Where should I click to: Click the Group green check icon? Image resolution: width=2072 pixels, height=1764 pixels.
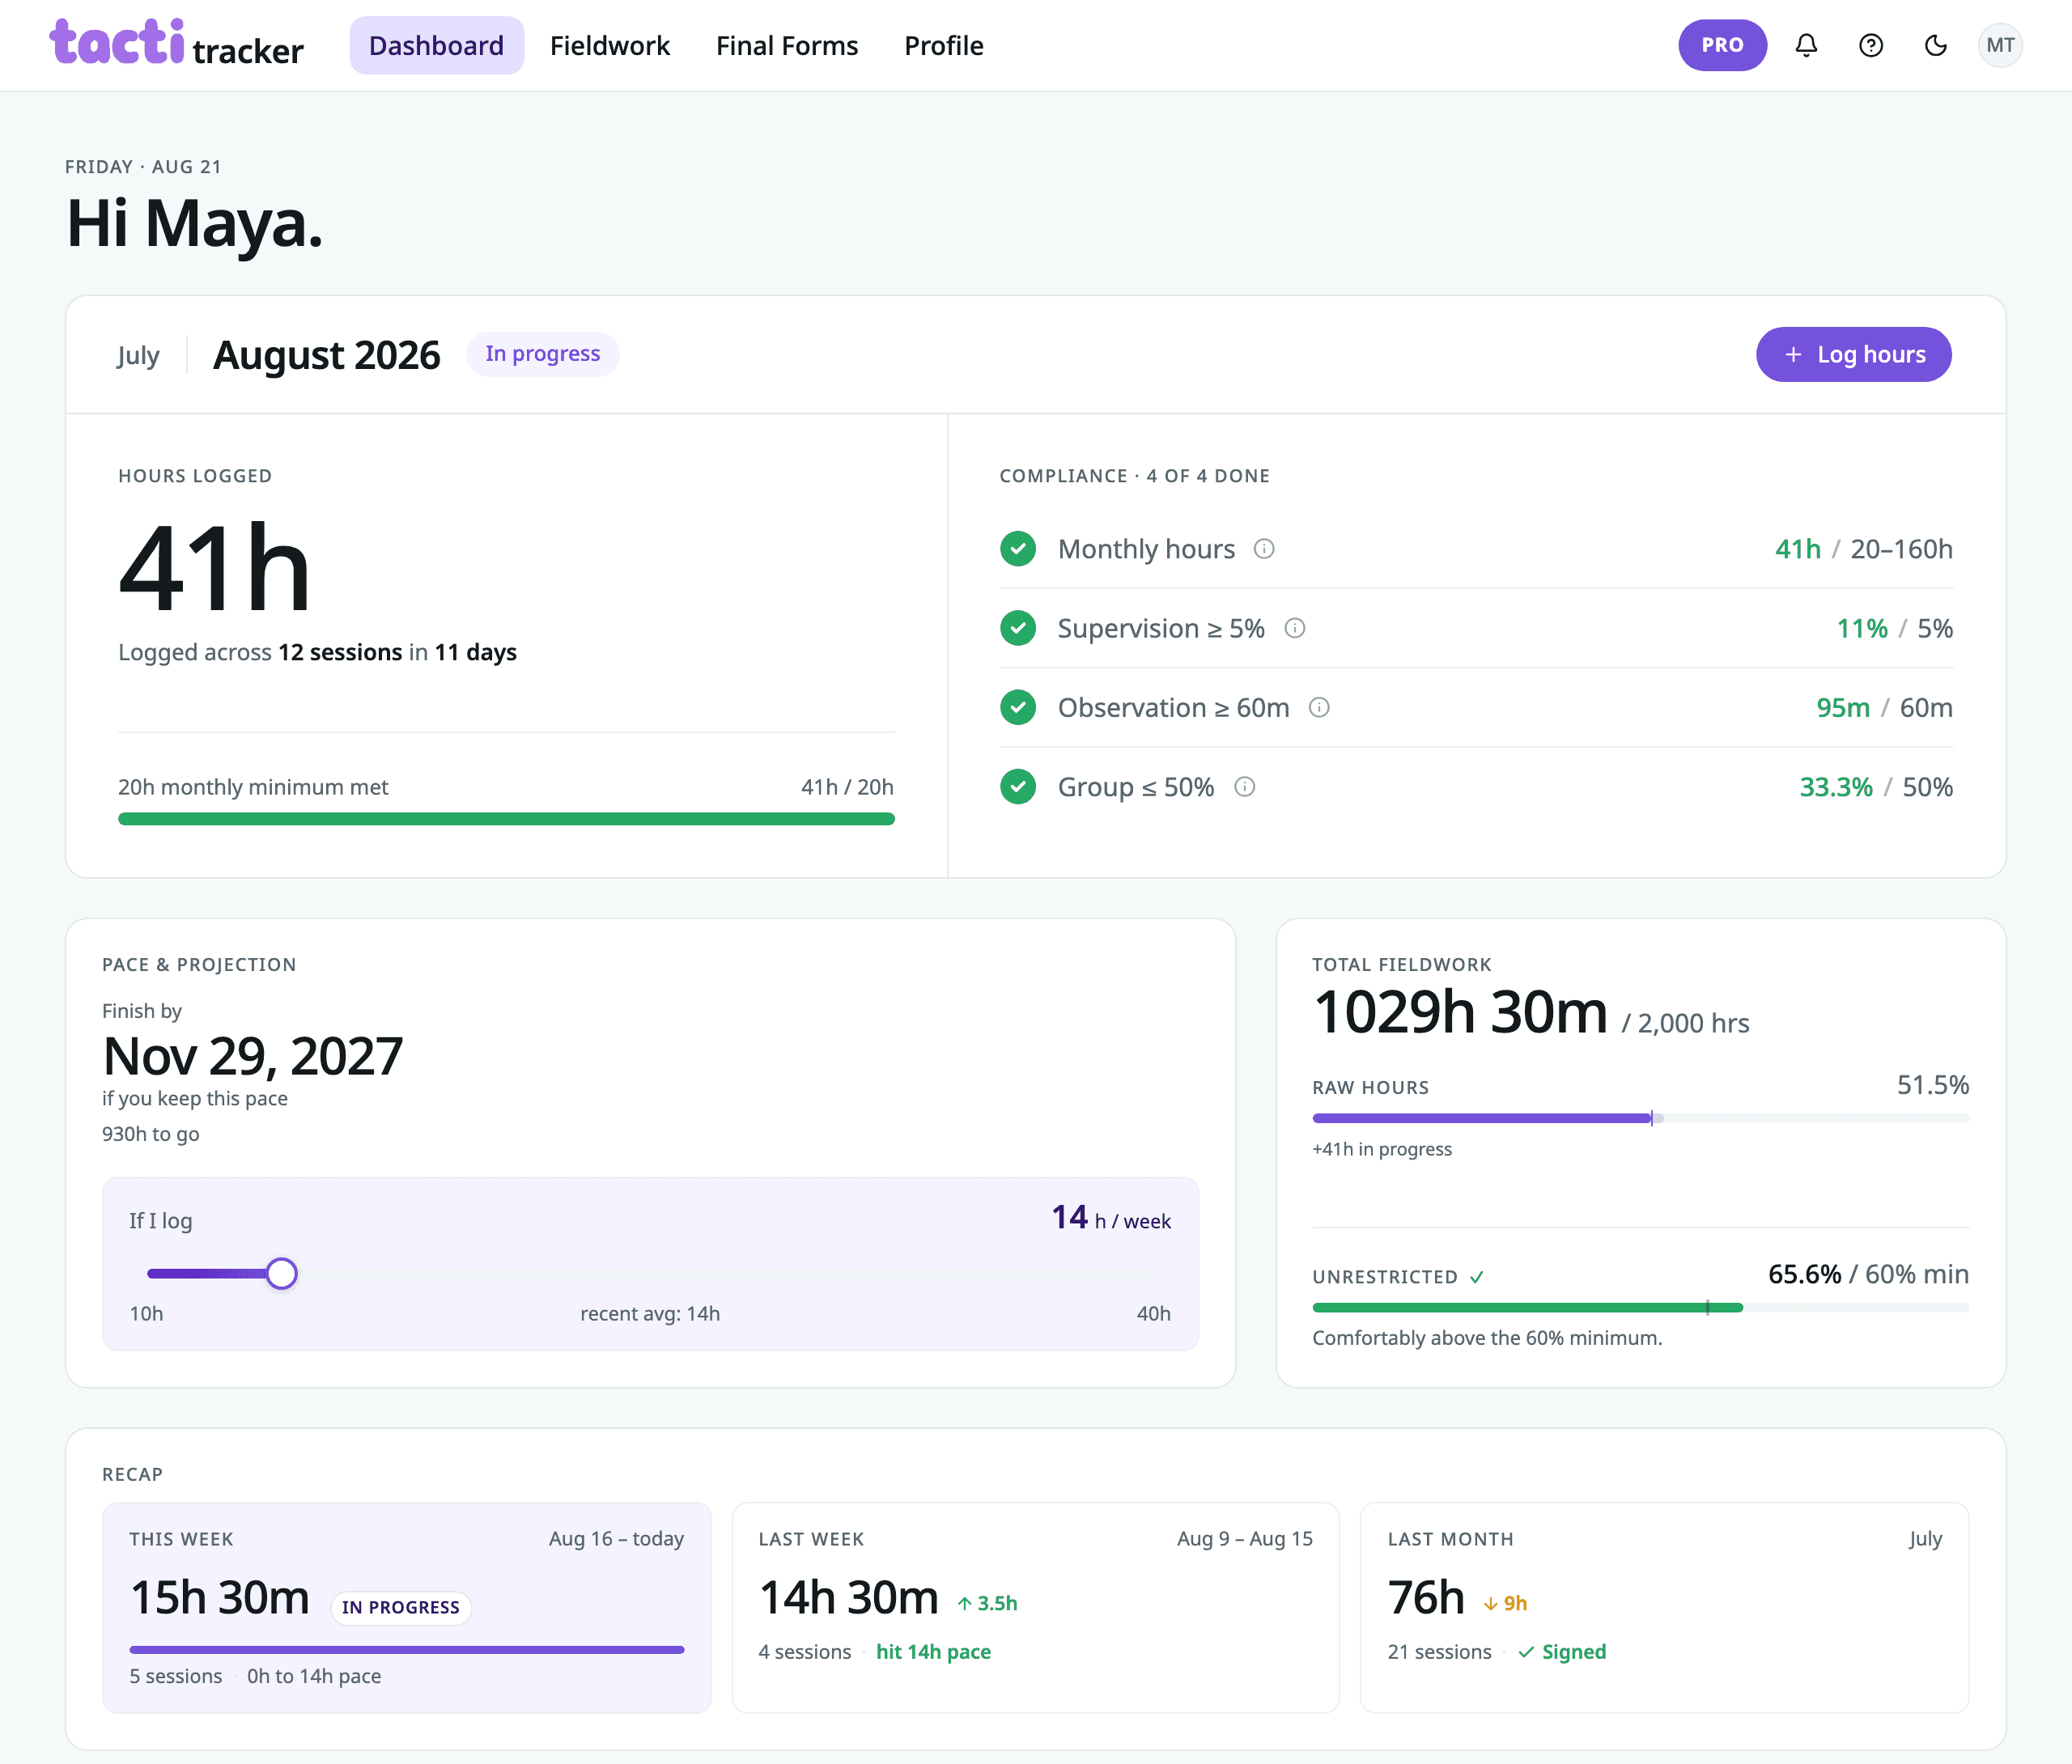point(1018,787)
